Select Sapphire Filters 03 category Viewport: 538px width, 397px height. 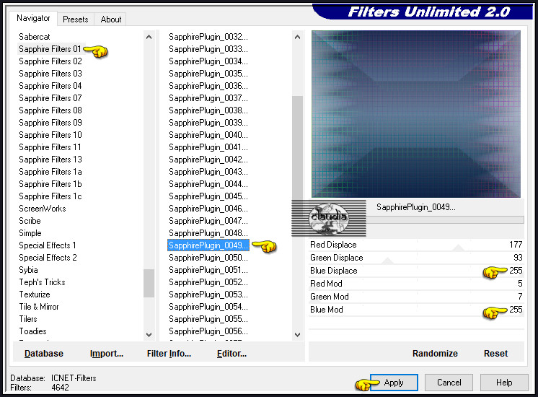50,74
